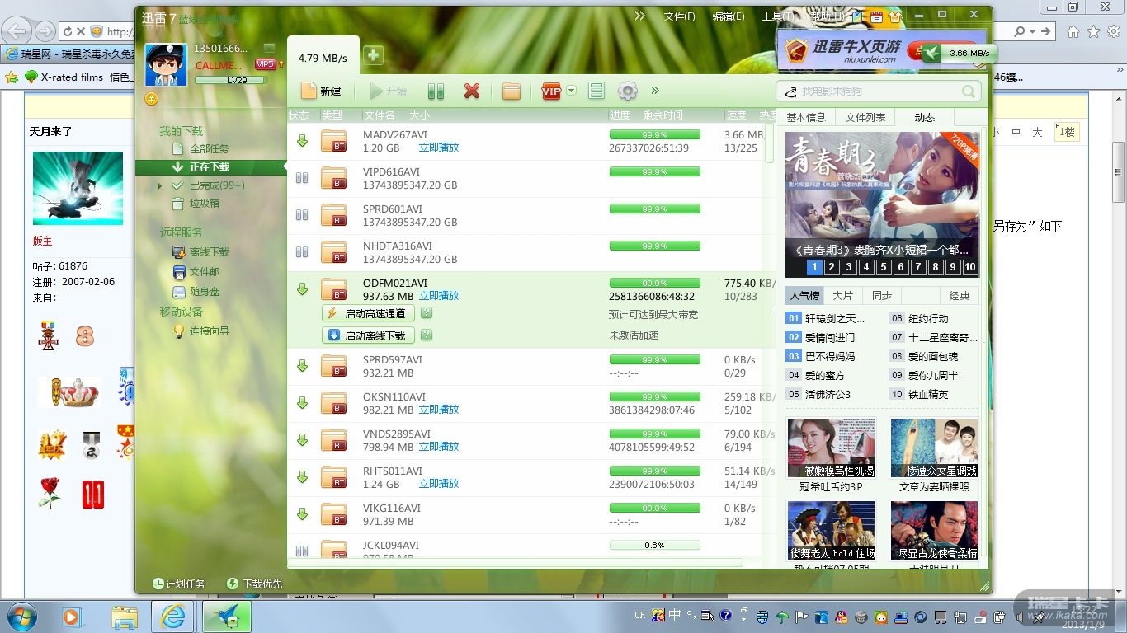Open the 青春期3 movie banner

pyautogui.click(x=882, y=195)
